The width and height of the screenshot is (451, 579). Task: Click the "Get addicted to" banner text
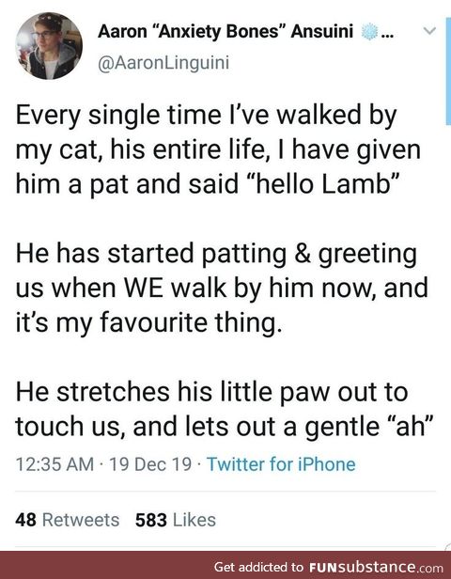click(x=258, y=567)
